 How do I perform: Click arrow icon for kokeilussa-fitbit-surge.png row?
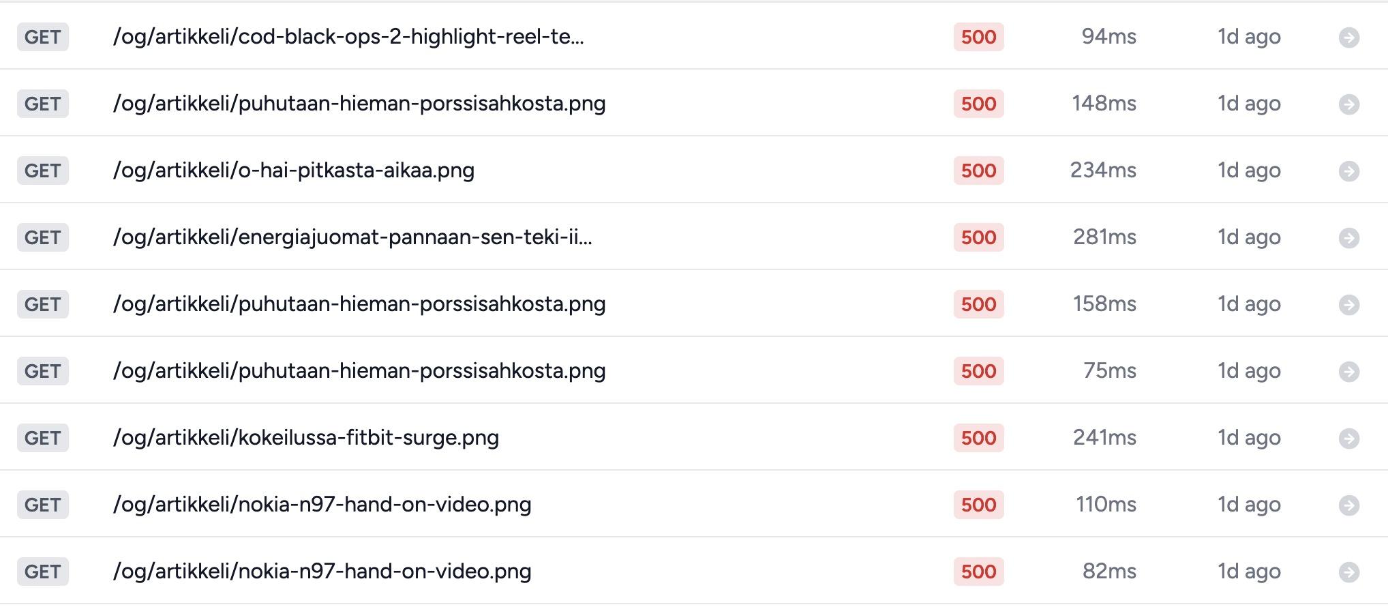(1348, 439)
